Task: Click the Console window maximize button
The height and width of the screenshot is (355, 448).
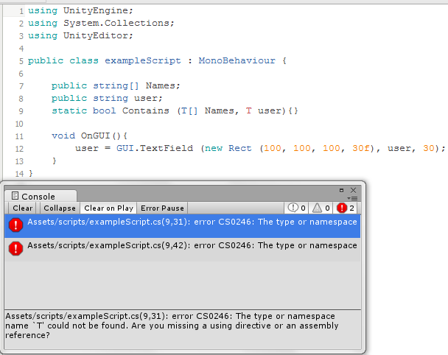Action: (x=341, y=190)
